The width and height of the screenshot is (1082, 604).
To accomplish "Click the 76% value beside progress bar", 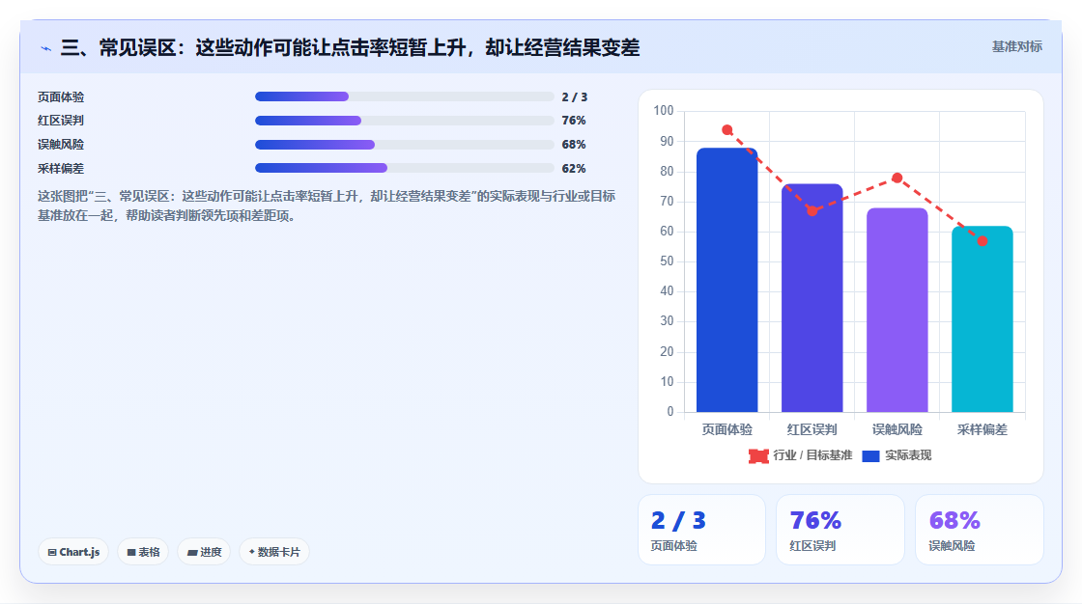I will 574,121.
